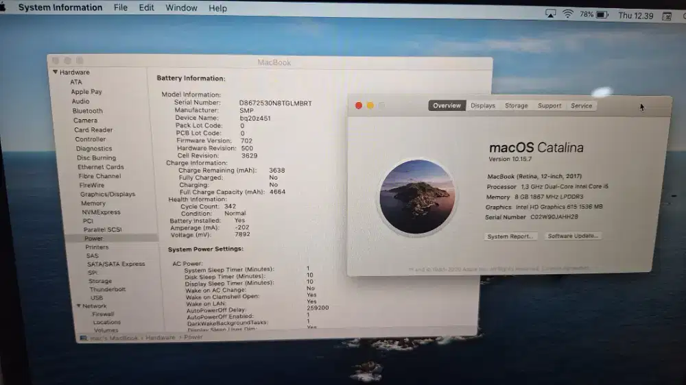
Task: Select Volumes under Network
Action: click(x=106, y=330)
